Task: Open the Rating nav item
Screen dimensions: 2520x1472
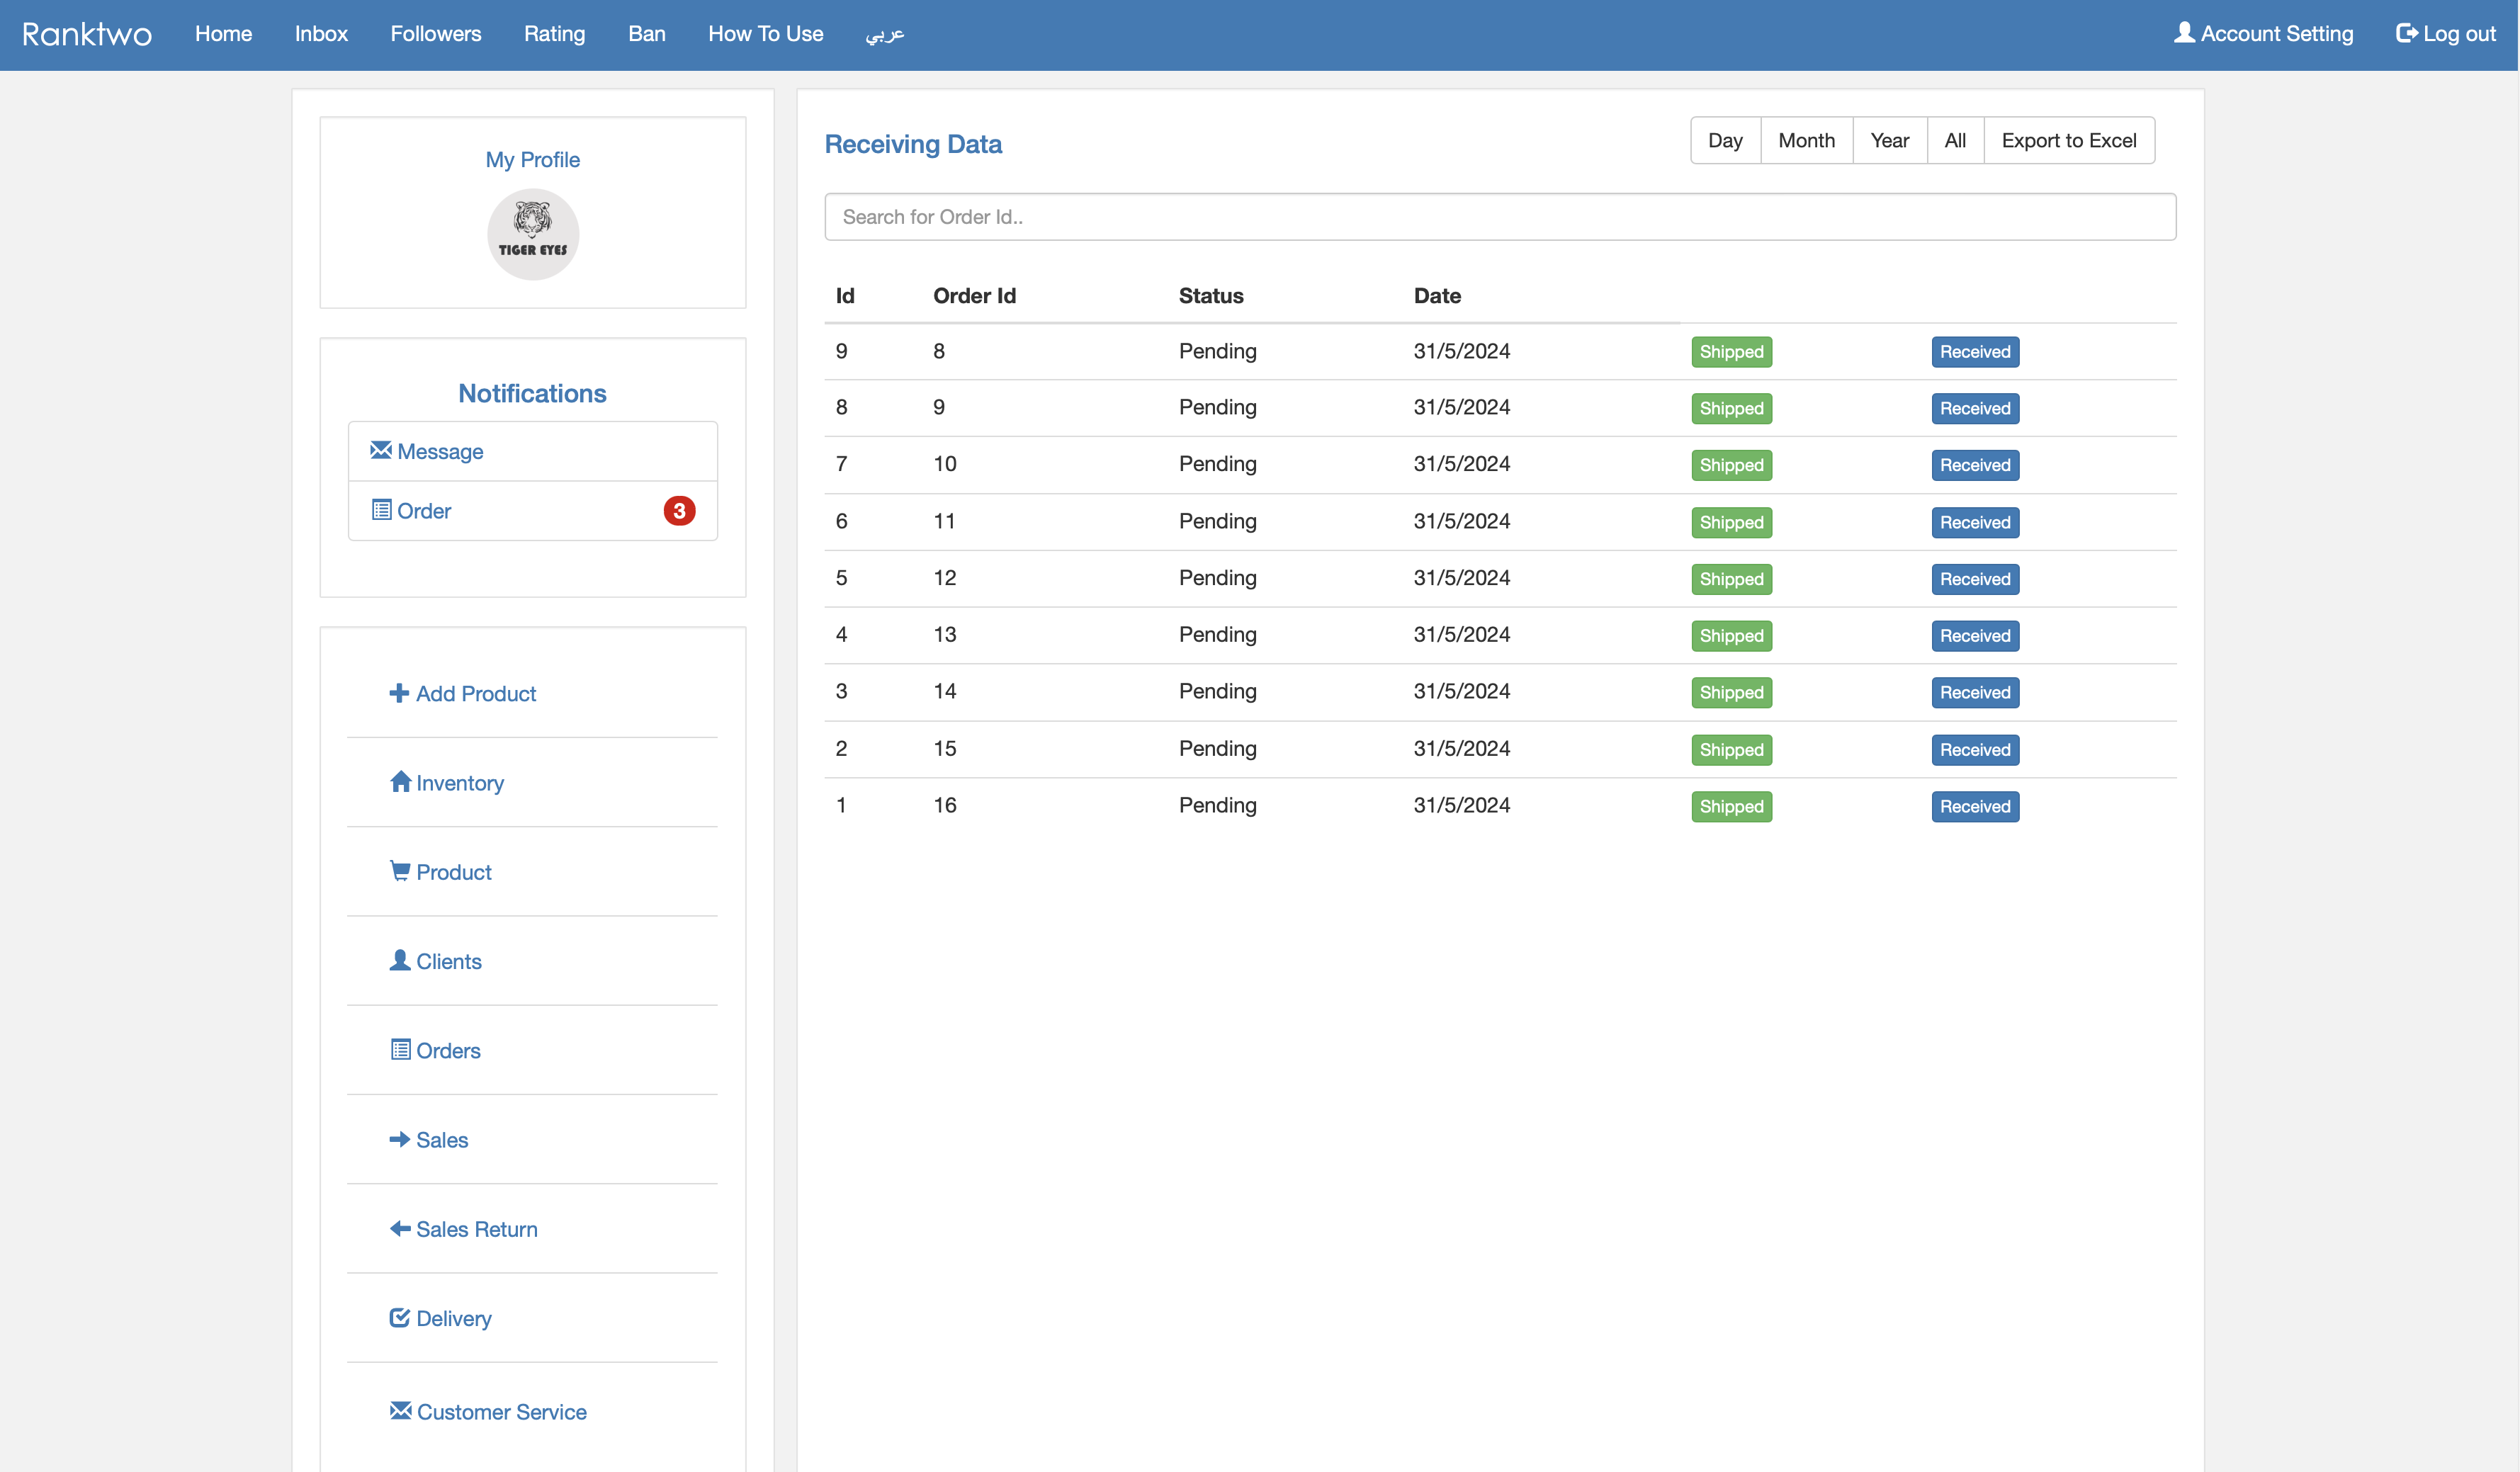Action: pyautogui.click(x=554, y=34)
